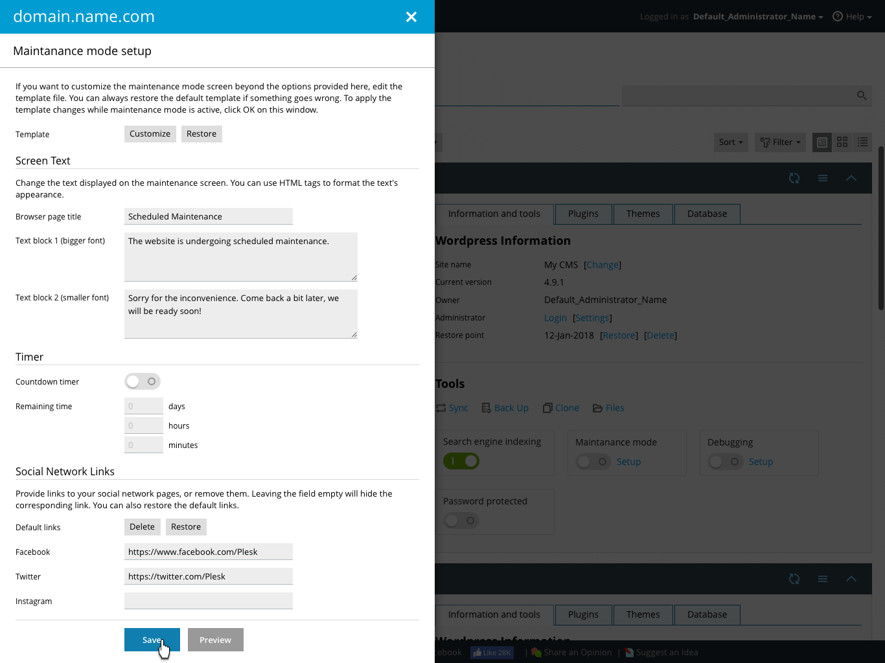Collapse the first site panel chevron
The width and height of the screenshot is (885, 663).
[851, 178]
